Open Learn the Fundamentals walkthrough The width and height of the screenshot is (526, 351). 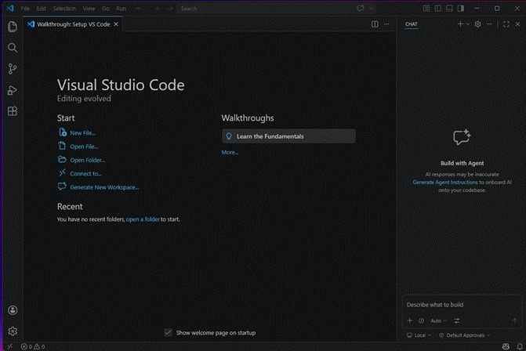288,136
